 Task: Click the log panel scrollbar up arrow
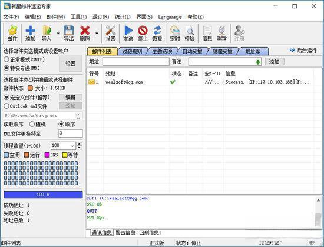(318, 200)
